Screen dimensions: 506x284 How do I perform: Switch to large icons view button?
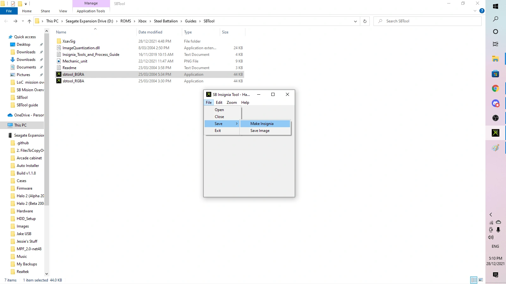481,280
